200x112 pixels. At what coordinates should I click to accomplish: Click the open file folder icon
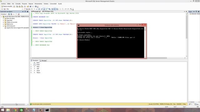(x=28, y=6)
